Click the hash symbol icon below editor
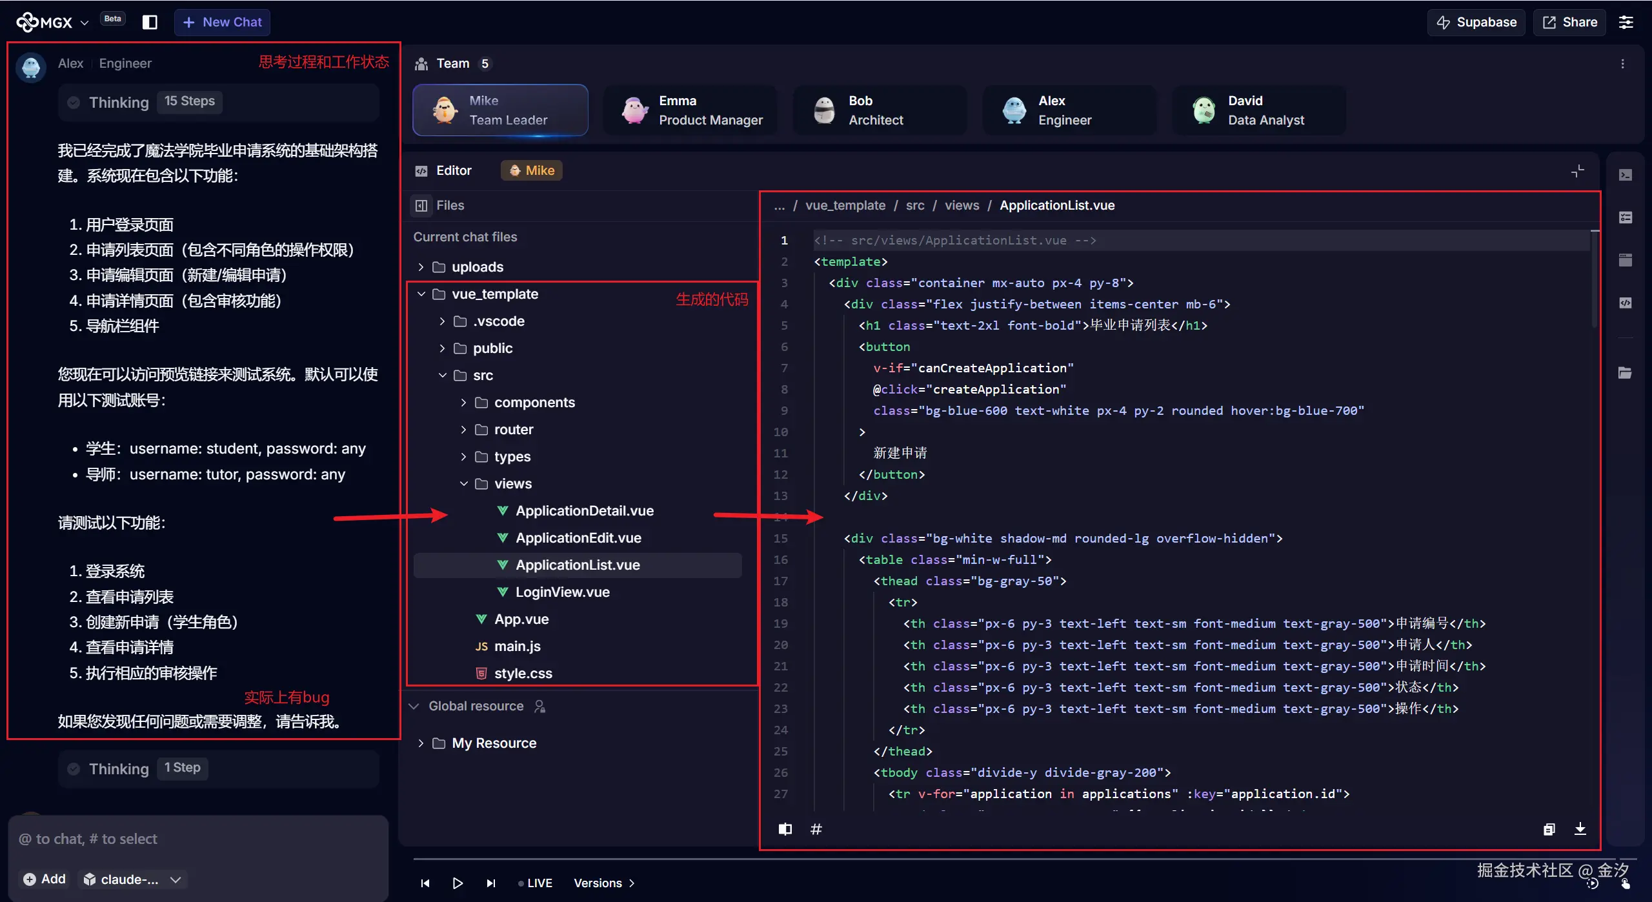The image size is (1652, 902). click(816, 829)
